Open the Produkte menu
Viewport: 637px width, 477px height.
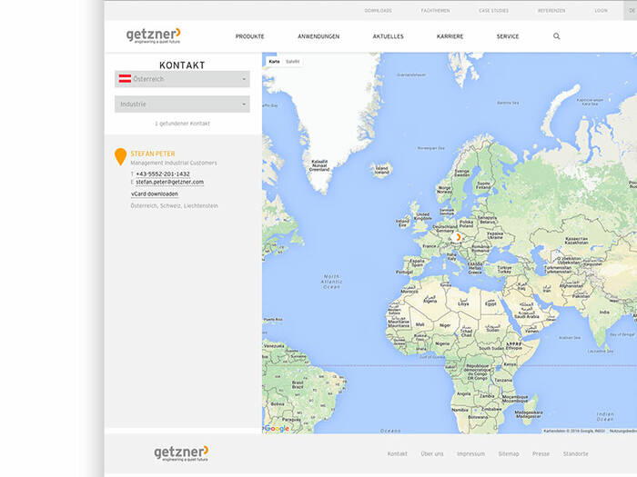point(249,36)
